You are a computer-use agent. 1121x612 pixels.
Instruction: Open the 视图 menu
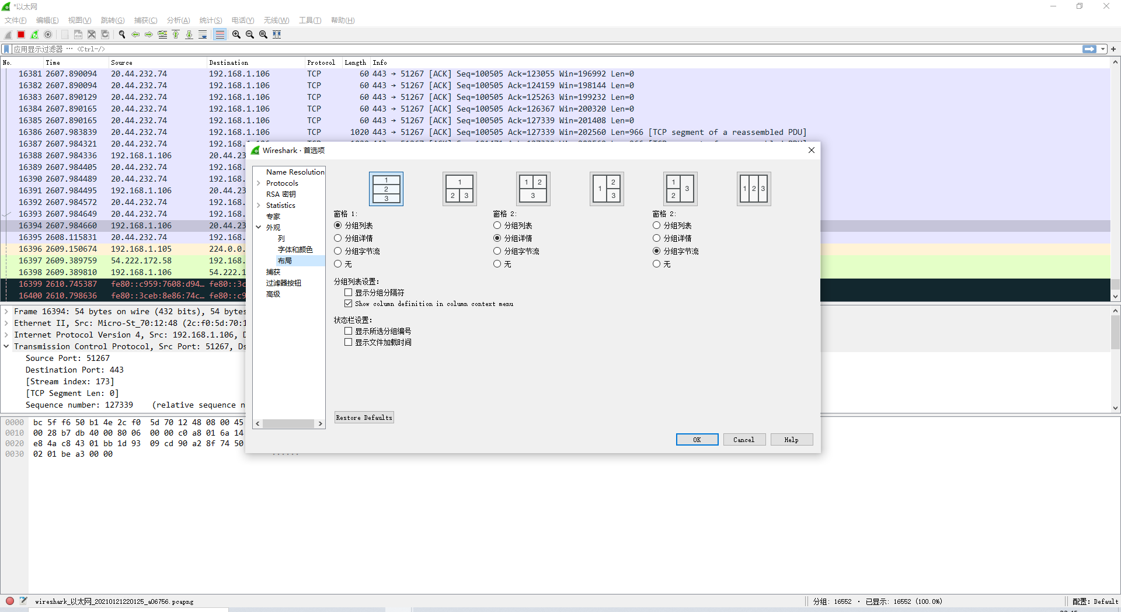point(79,20)
